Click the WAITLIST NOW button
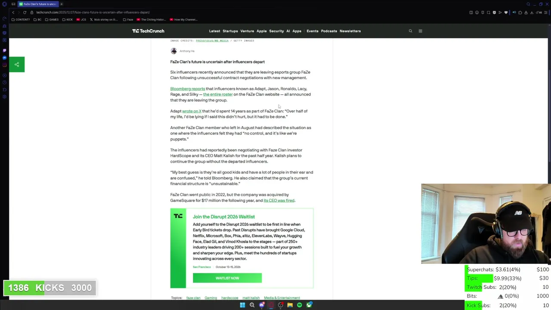The height and width of the screenshot is (310, 551). point(227,278)
